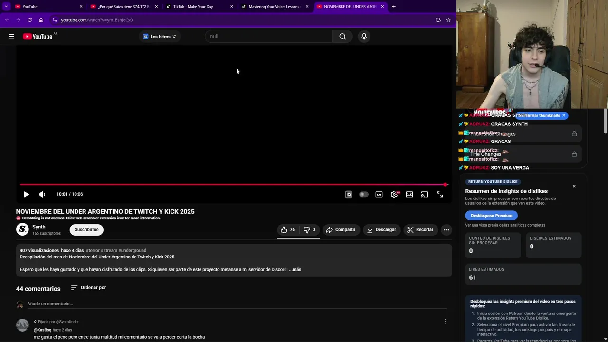Open a new browser tab with the plus
This screenshot has height=342, width=608.
(394, 7)
